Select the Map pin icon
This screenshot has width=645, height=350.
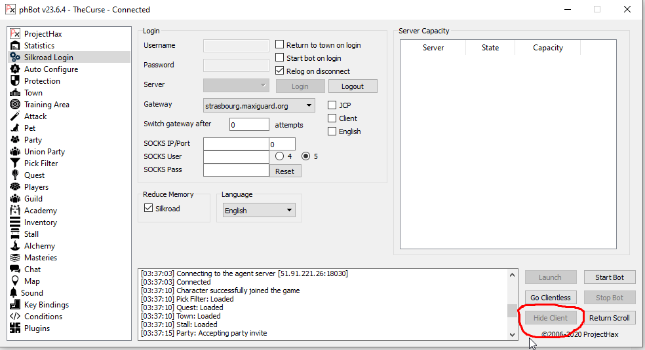click(15, 281)
